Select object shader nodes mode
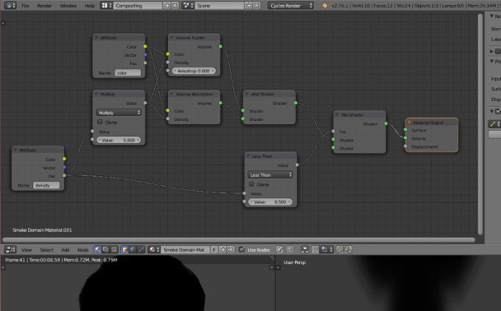501x311 pixels. click(125, 250)
